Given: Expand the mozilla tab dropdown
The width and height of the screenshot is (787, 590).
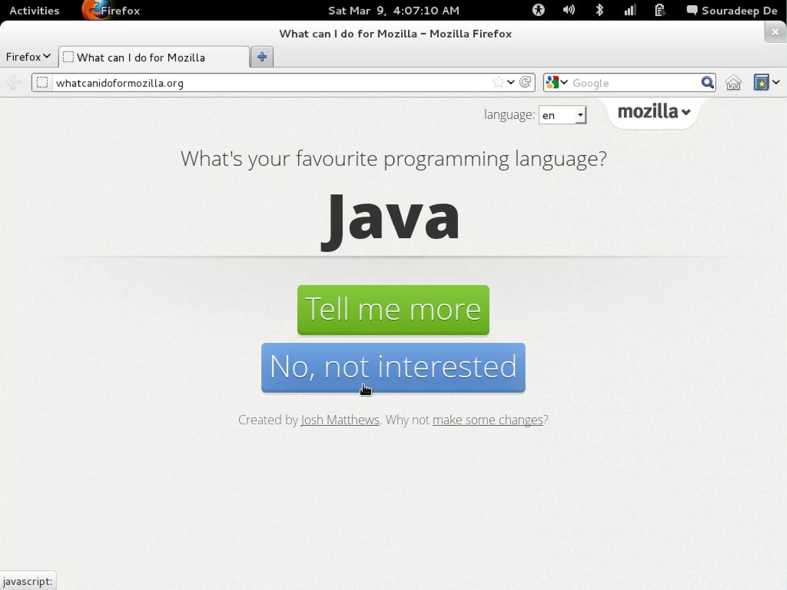Looking at the screenshot, I should pos(654,112).
